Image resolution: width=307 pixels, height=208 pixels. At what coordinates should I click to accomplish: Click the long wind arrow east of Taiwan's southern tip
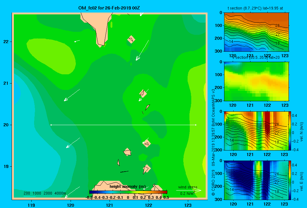coord(142,50)
